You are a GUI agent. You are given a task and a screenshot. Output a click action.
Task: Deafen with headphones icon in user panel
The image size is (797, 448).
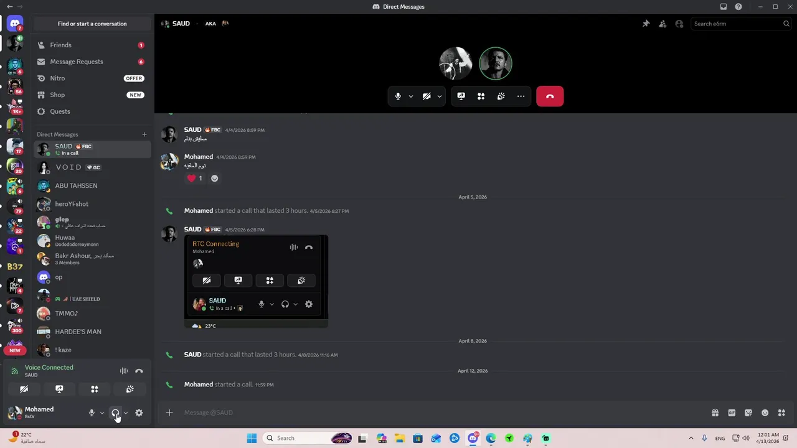point(115,413)
